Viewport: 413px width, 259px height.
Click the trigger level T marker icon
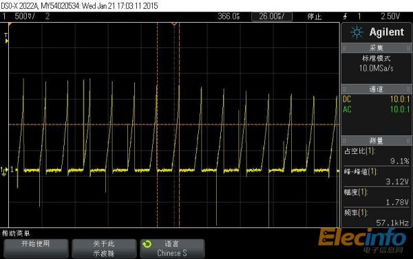pyautogui.click(x=6, y=38)
